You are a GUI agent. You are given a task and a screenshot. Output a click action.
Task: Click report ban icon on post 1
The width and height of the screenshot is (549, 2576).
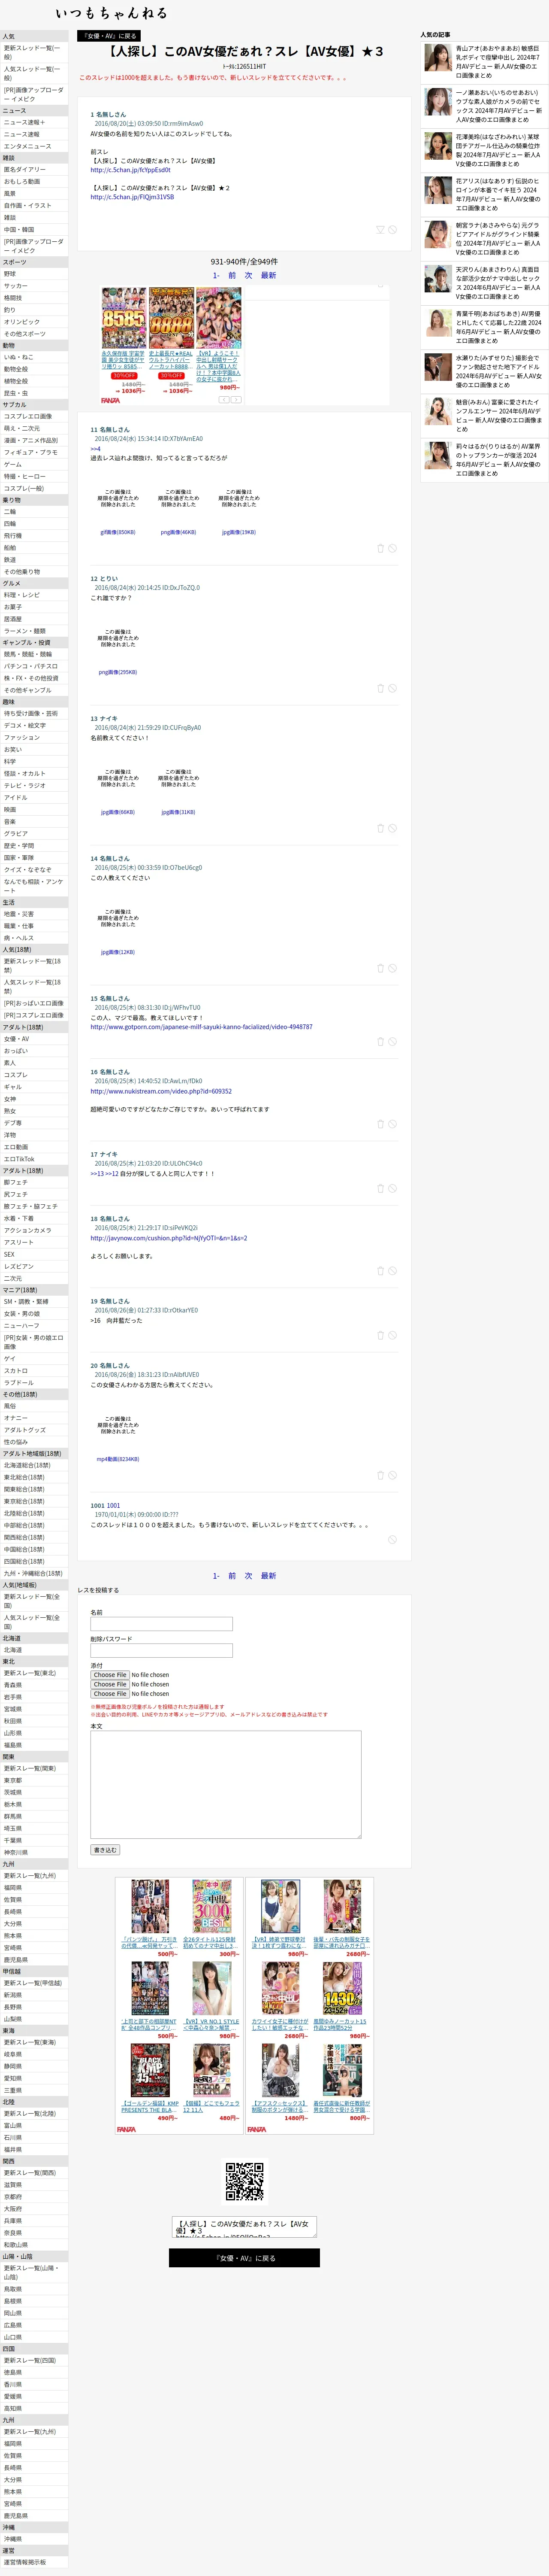pyautogui.click(x=392, y=230)
